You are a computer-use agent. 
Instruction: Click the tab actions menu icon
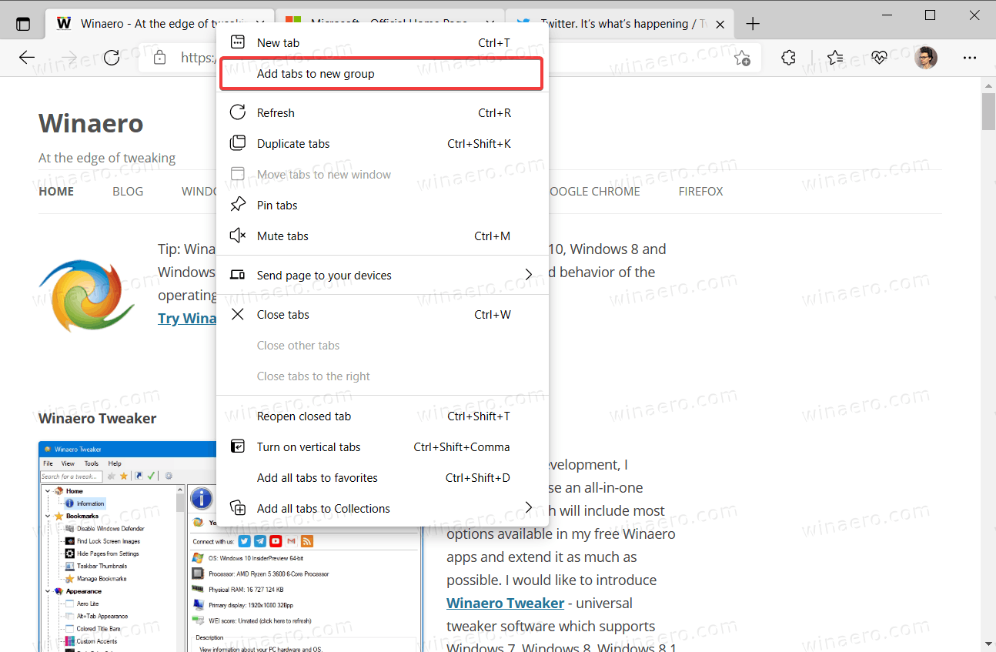point(23,24)
